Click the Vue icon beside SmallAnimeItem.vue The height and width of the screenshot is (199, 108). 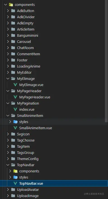15,128
